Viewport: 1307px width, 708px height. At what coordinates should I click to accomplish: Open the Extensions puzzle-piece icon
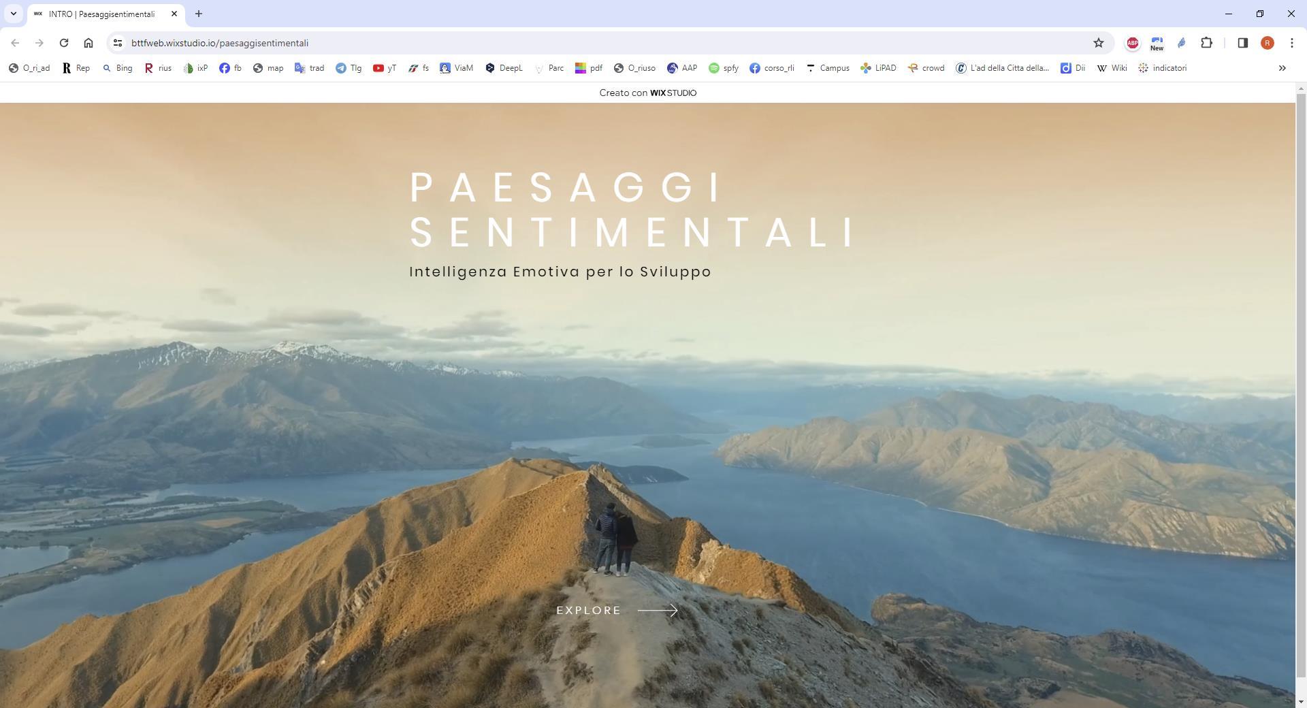coord(1206,43)
